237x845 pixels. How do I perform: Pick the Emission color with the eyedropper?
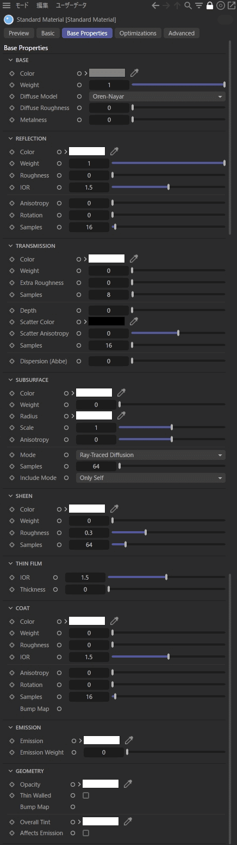tap(129, 740)
